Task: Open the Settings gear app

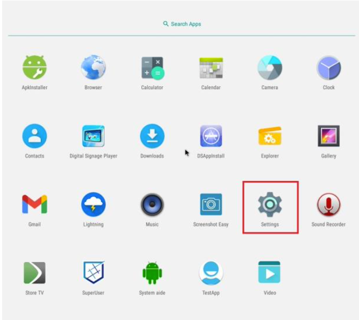Action: point(270,204)
